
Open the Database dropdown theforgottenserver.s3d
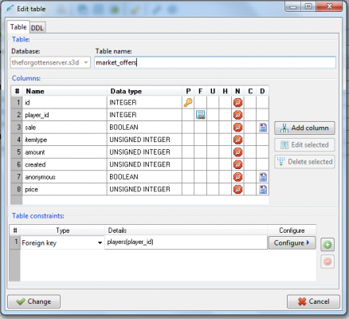click(50, 63)
